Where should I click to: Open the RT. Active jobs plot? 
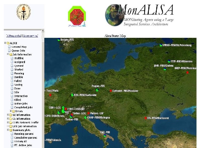click(23, 145)
